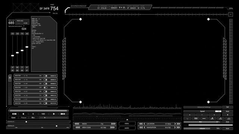This screenshot has height=134, width=239.
Task: Click the Auto button beside the Rec bar
Action: (x=227, y=122)
